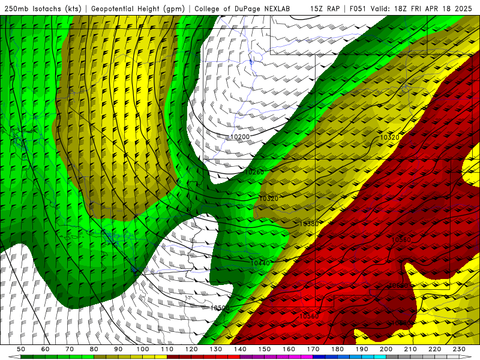Click the 'Geopotential Height (gpm)' header text
Viewport: 480px width, 360px height.
click(138, 9)
